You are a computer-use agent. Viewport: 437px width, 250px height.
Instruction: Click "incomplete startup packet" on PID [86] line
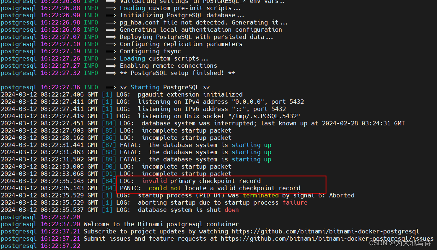(x=187, y=138)
